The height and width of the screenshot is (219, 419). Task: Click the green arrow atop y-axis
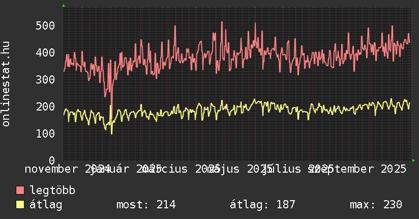click(x=63, y=6)
